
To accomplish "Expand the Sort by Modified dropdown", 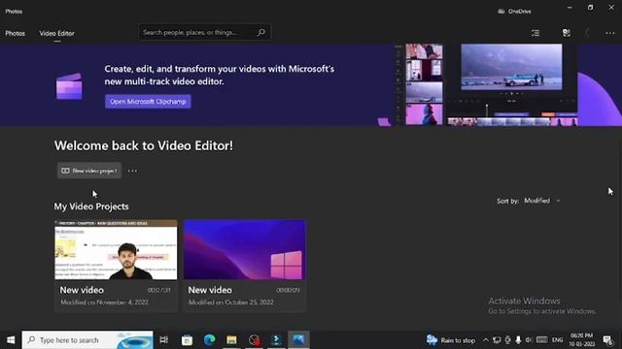I will click(x=542, y=201).
